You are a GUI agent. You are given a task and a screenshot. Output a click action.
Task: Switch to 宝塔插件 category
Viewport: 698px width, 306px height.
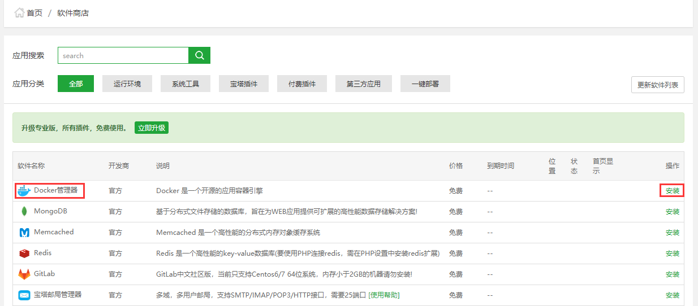(244, 84)
